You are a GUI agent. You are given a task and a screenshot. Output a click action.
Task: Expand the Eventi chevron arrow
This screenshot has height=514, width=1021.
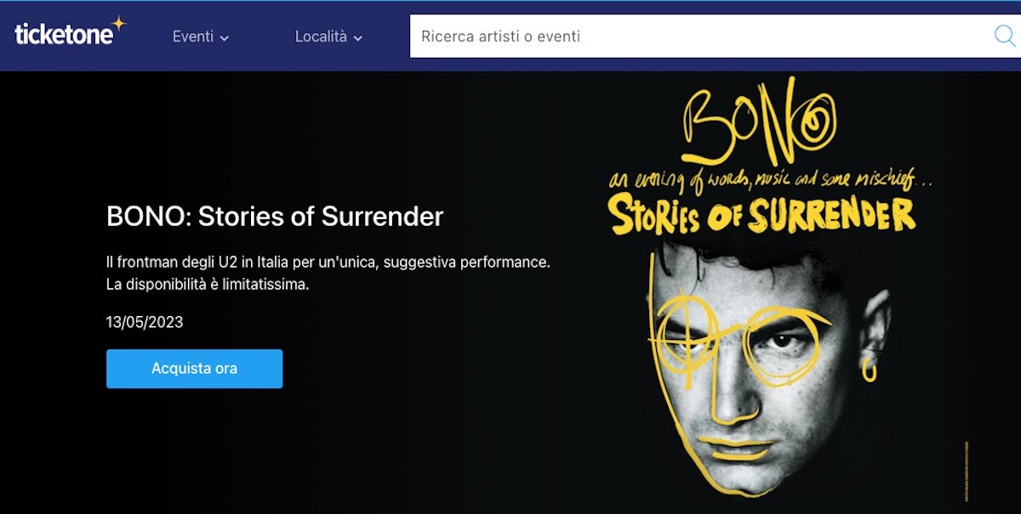[x=225, y=37]
